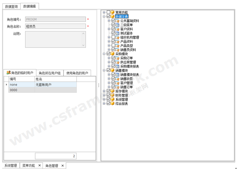This screenshot has width=237, height=169.
Task: Select the 无套帐用户 cell
Action: tap(56, 84)
